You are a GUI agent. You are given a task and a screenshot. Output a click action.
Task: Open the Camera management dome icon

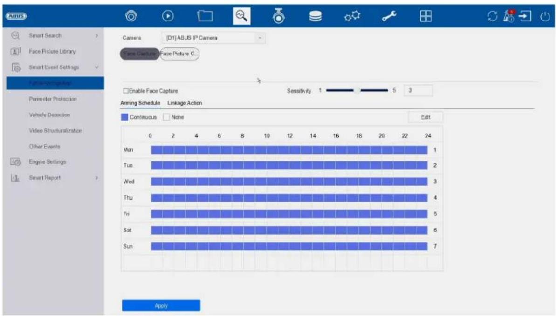pyautogui.click(x=278, y=16)
